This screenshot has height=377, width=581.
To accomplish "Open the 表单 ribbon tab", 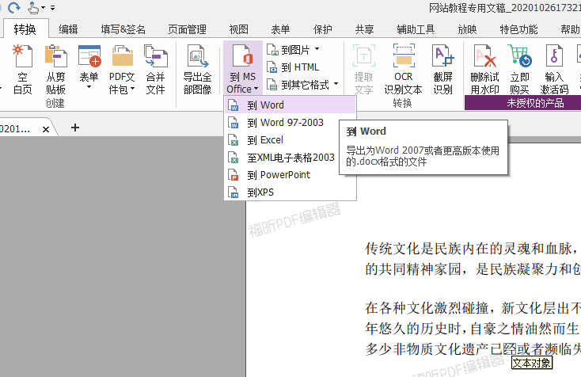I will pyautogui.click(x=280, y=29).
